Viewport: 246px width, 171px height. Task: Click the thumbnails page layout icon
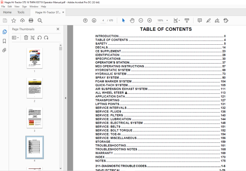point(32,38)
